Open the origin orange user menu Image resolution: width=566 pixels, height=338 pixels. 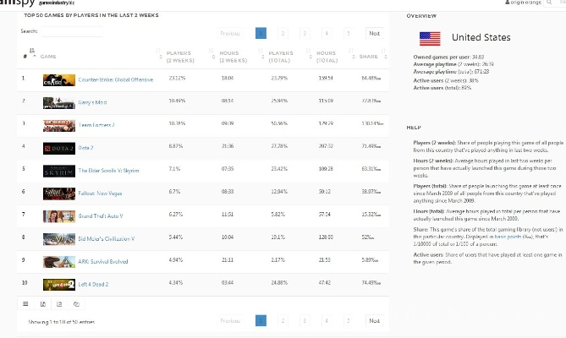[523, 3]
